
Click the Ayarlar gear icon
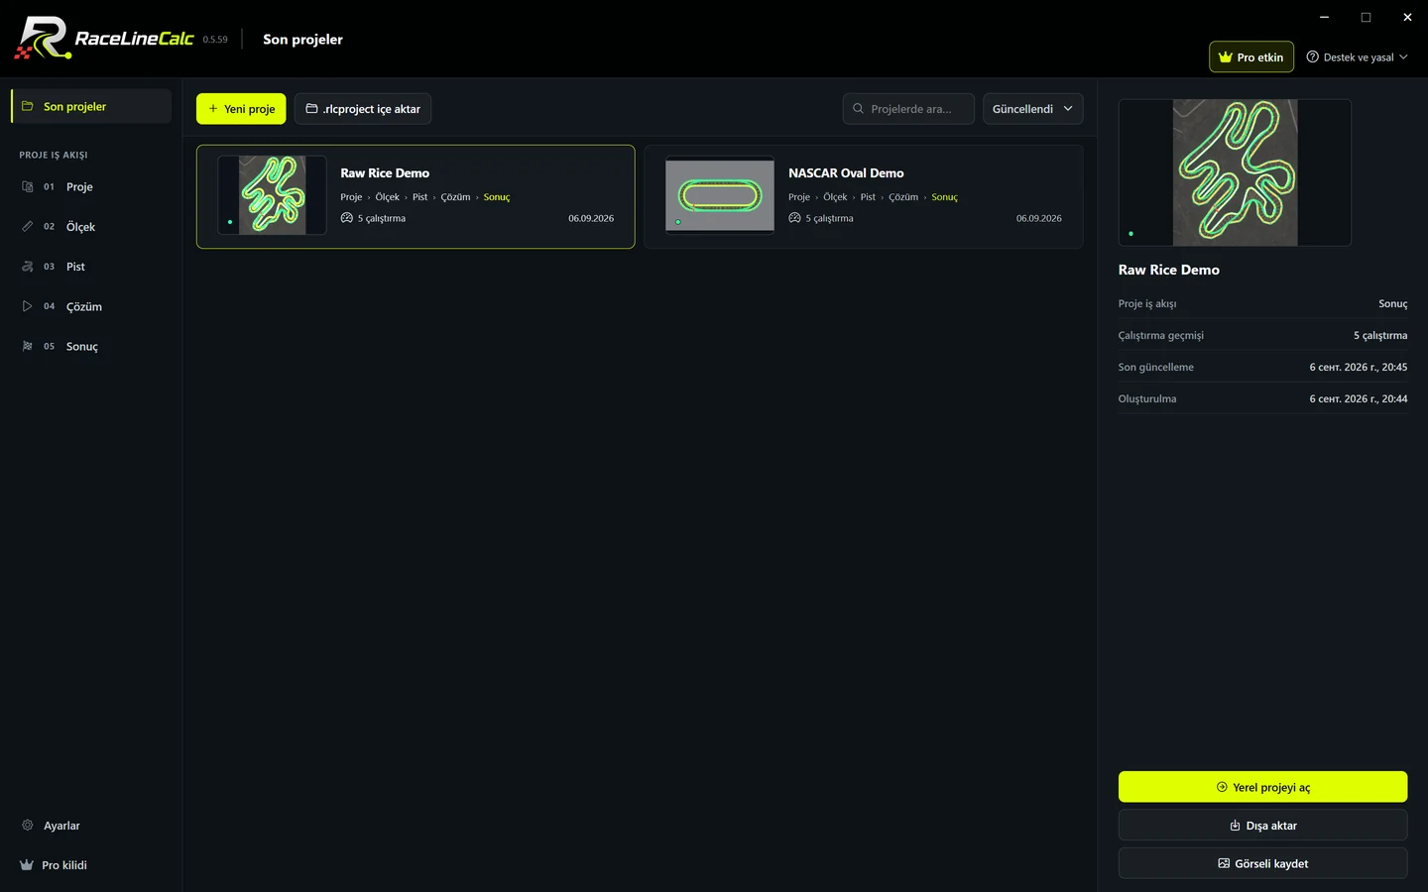pyautogui.click(x=28, y=826)
